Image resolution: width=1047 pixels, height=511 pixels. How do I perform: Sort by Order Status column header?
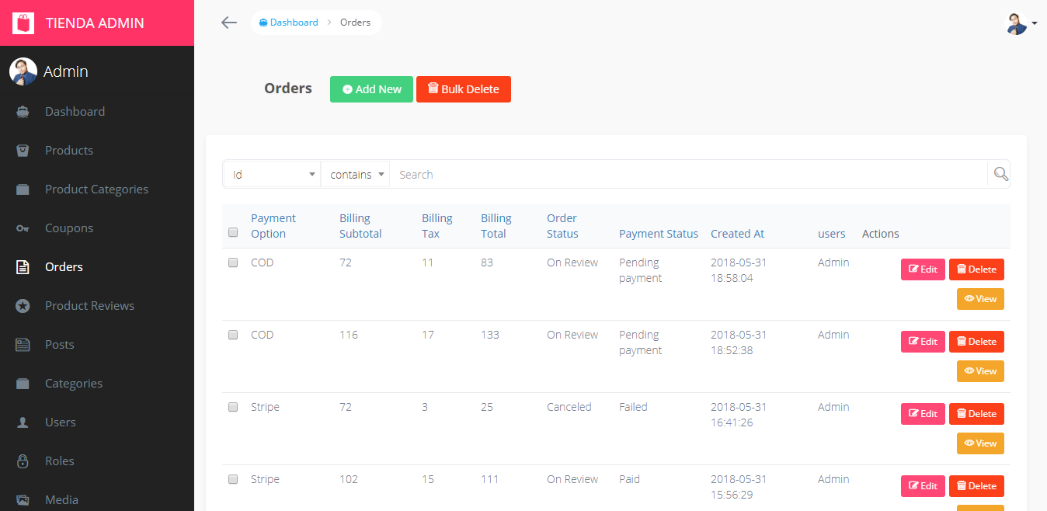coord(562,226)
